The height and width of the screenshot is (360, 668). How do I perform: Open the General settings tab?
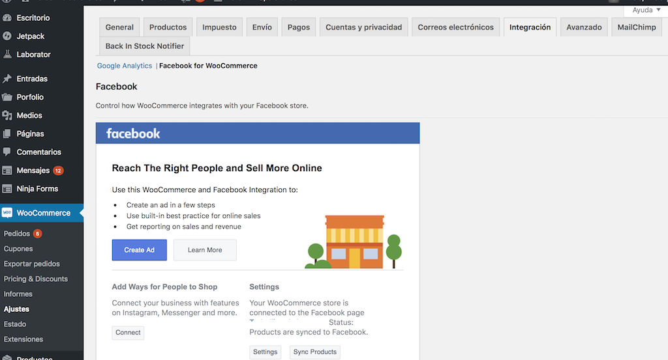pyautogui.click(x=119, y=27)
